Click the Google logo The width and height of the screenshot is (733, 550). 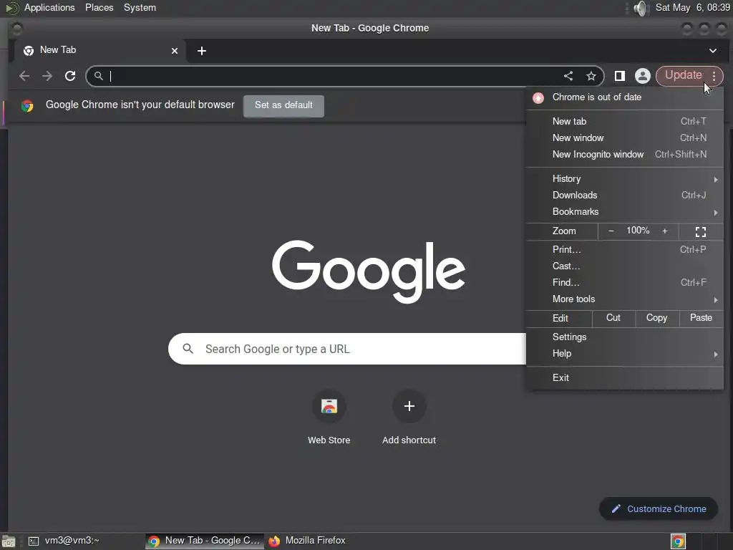click(x=369, y=271)
